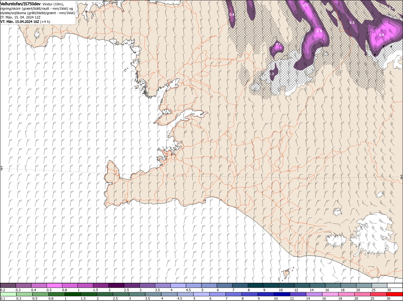The width and height of the screenshot is (403, 301).
Task: Click the 4.5 label on the upper scale
Action: (x=189, y=290)
